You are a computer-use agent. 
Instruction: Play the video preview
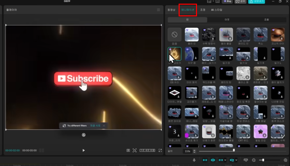point(84,150)
